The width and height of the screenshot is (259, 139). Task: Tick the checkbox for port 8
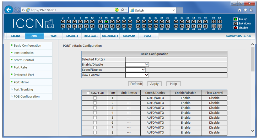coord(95,132)
